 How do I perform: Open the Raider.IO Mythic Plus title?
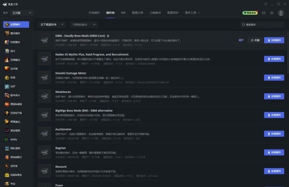pos(92,54)
